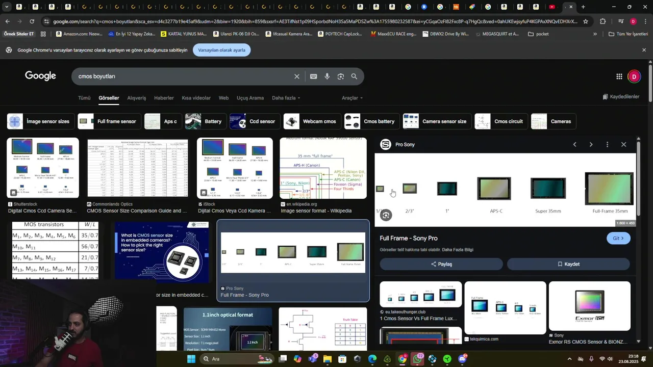Close the image preview panel

tap(623, 144)
